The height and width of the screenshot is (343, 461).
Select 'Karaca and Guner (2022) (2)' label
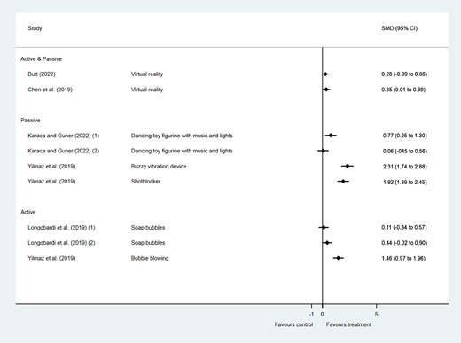point(64,151)
